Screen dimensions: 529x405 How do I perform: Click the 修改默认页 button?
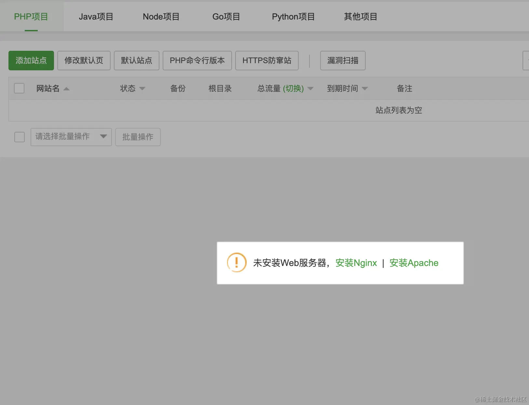84,61
